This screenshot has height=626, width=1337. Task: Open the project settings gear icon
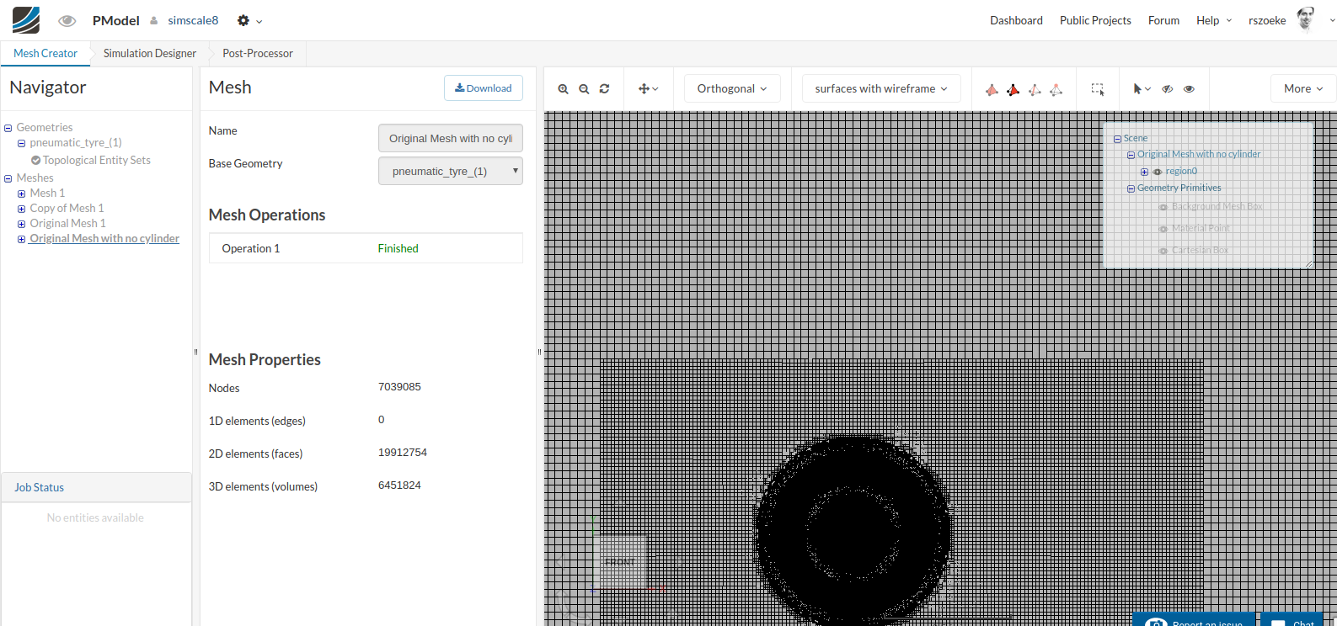click(243, 21)
